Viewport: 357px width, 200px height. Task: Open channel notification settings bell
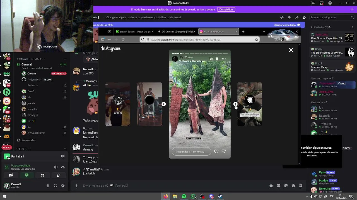coord(289,17)
